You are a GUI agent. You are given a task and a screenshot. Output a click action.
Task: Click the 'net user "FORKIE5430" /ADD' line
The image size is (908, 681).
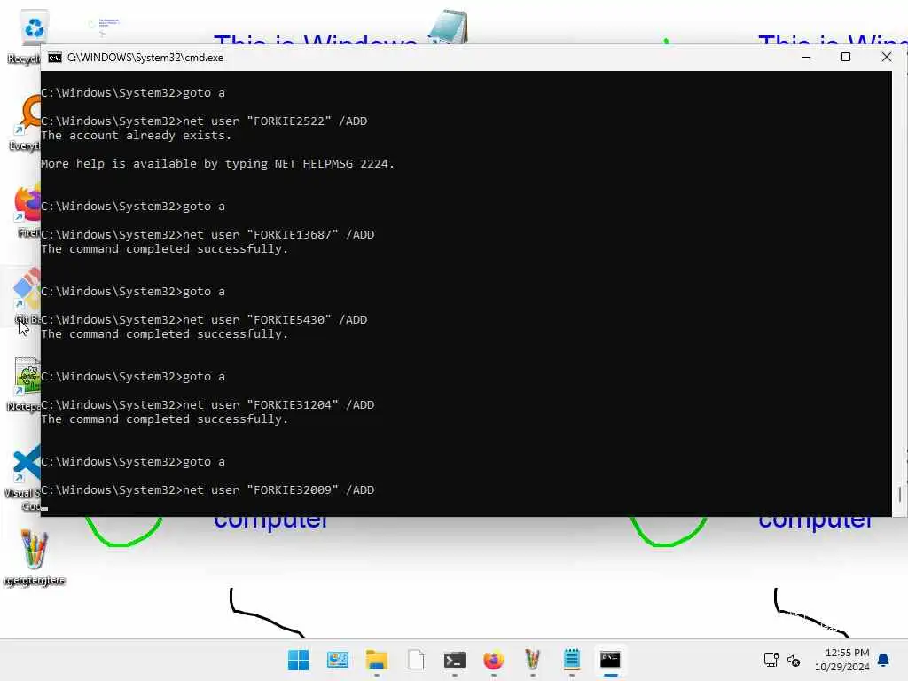204,319
